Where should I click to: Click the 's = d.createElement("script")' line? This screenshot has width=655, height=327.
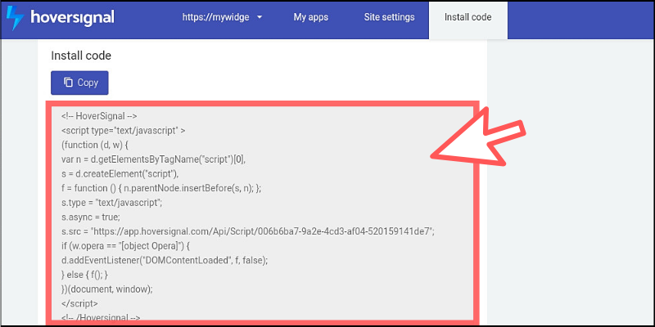pyautogui.click(x=120, y=174)
